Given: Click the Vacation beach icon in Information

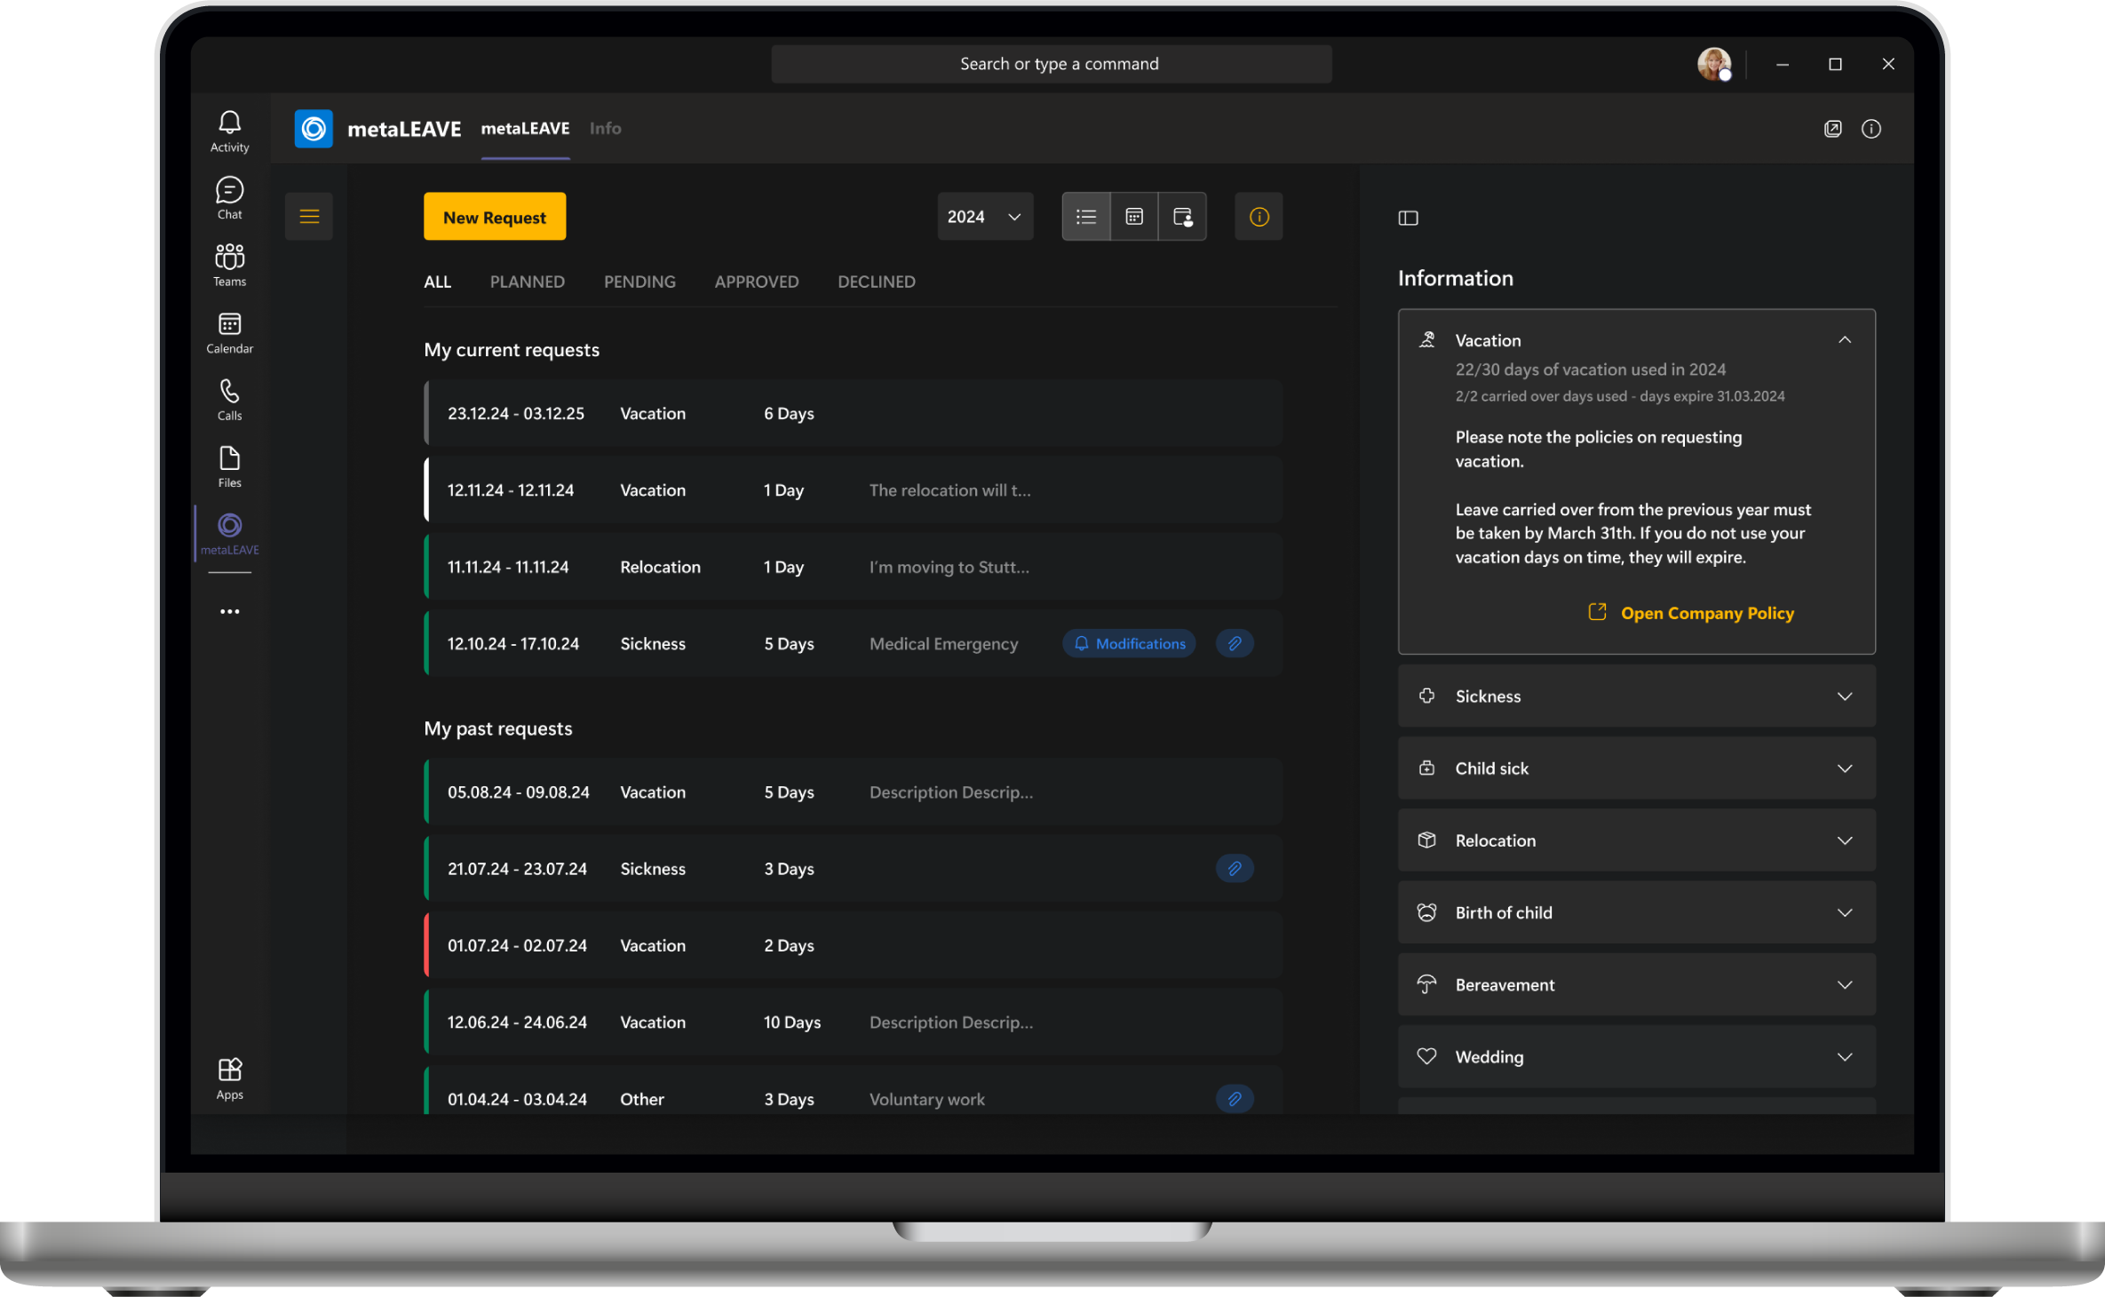Looking at the screenshot, I should 1426,339.
